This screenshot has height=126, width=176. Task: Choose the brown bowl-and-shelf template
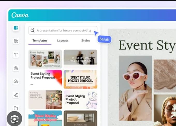[x=80, y=118]
